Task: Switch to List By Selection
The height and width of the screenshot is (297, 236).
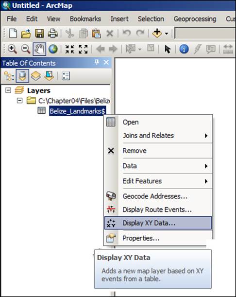Action: point(49,76)
